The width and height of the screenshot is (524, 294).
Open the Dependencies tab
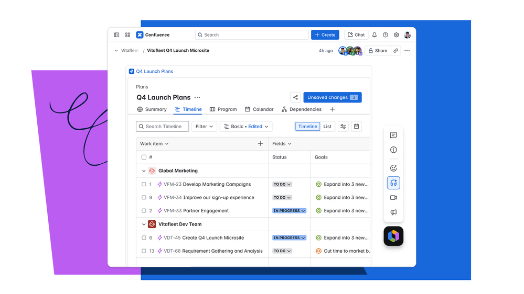pyautogui.click(x=302, y=109)
